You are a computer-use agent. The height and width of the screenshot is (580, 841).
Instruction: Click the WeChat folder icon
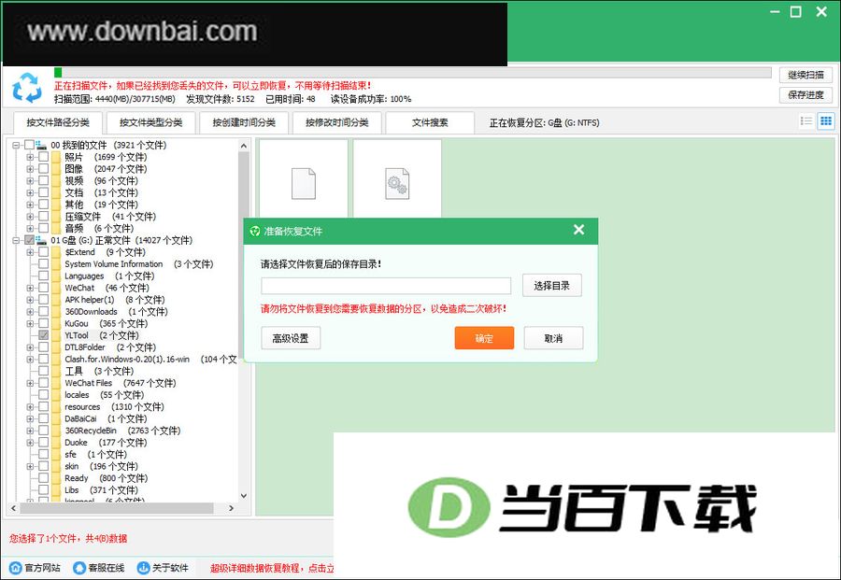[56, 288]
